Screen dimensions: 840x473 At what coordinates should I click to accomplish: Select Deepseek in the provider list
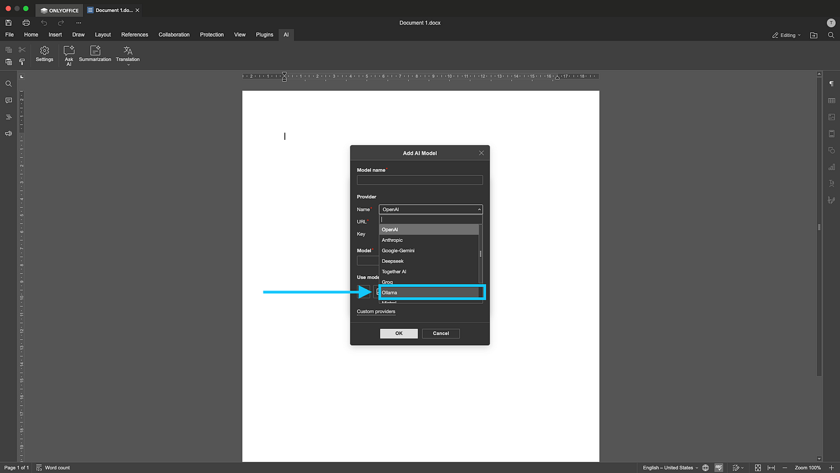[x=430, y=261]
